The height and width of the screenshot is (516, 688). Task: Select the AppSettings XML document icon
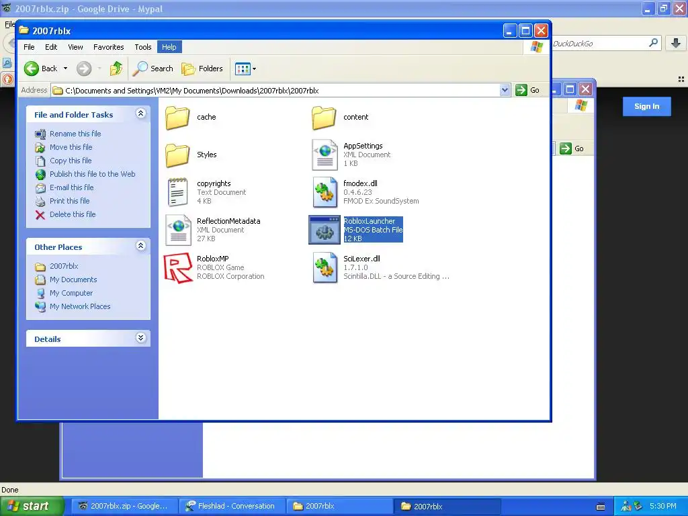[325, 155]
